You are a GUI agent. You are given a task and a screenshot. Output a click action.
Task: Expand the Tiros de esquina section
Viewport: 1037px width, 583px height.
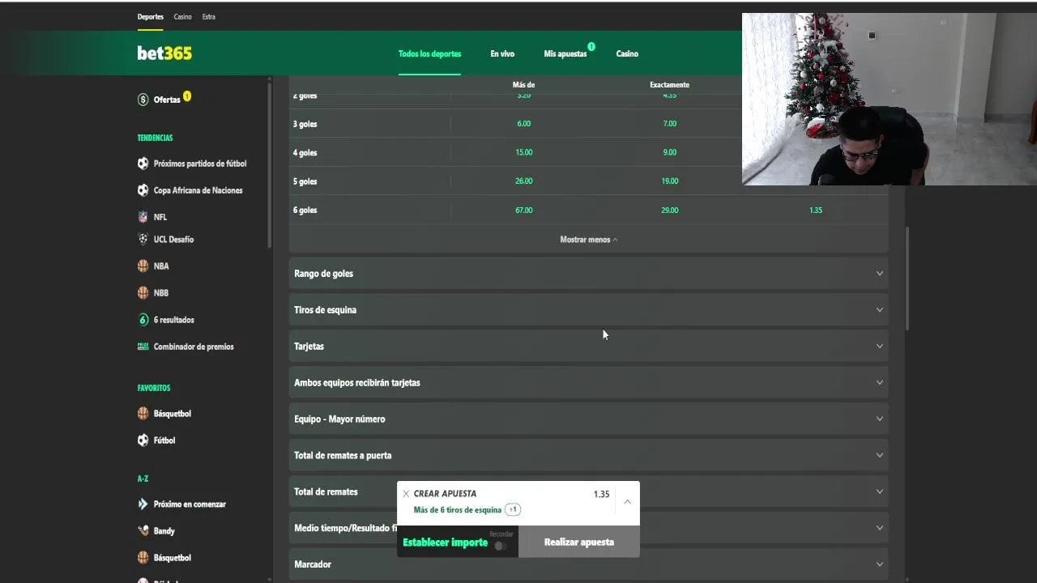[x=589, y=310]
